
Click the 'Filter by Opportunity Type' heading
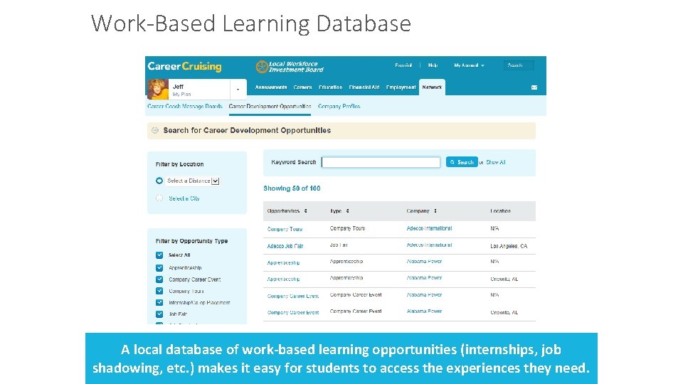click(x=191, y=241)
